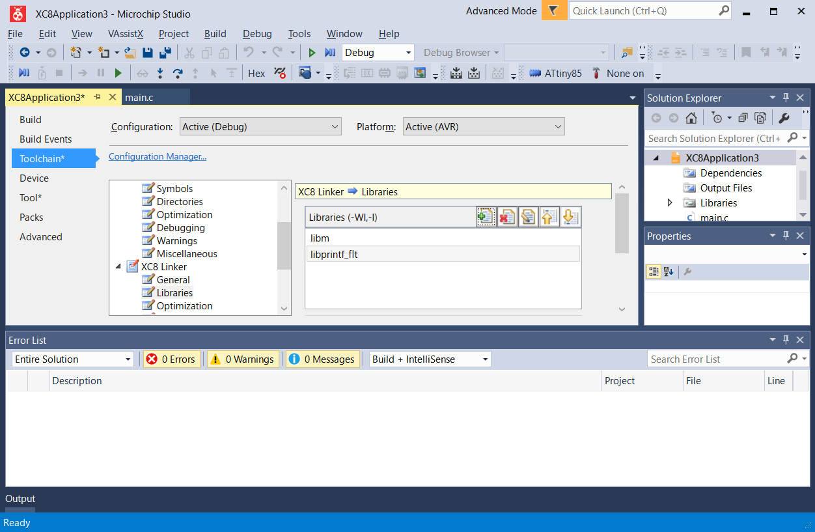Viewport: 815px width, 532px height.
Task: Select the Advanced settings page
Action: pyautogui.click(x=41, y=236)
